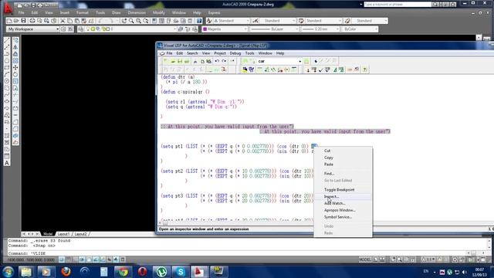Choose Add Watch... from context menu
Viewport: 494px width, 278px height.
334,203
